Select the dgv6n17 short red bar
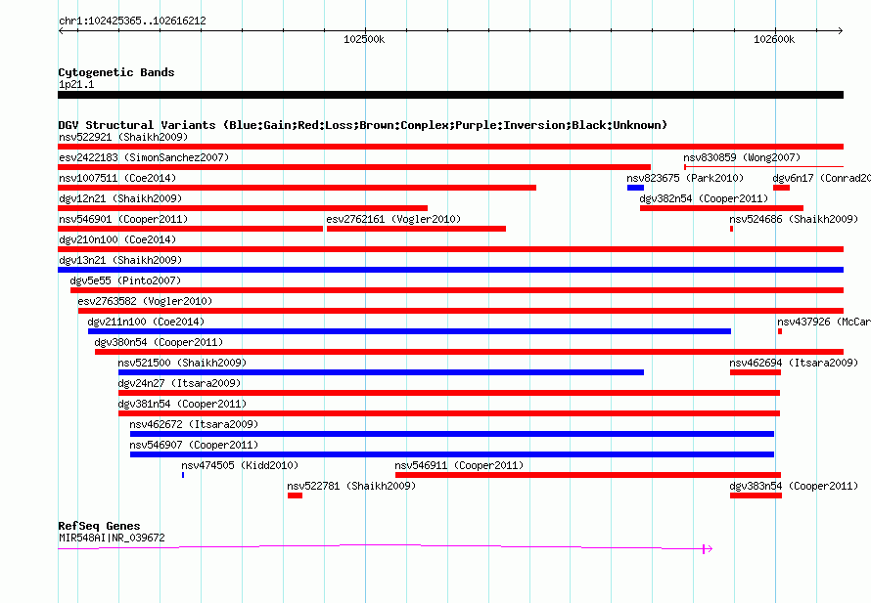871x603 pixels. (x=781, y=188)
